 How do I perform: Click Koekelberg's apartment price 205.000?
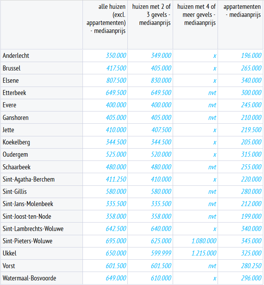click(251, 142)
